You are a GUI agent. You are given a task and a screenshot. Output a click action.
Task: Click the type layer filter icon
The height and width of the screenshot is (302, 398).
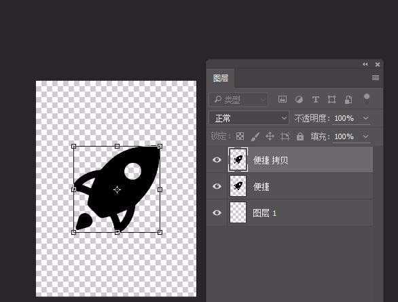click(x=315, y=99)
